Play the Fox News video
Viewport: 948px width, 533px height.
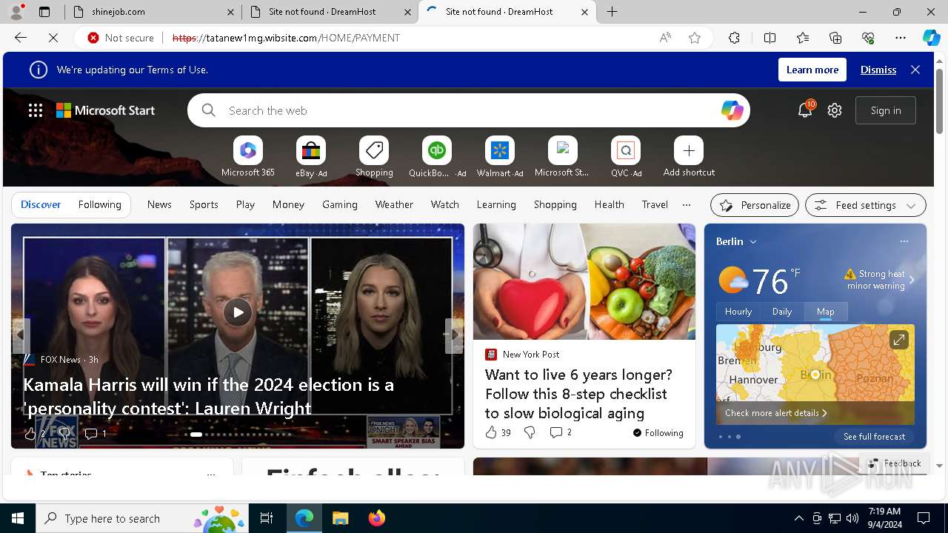coord(238,312)
